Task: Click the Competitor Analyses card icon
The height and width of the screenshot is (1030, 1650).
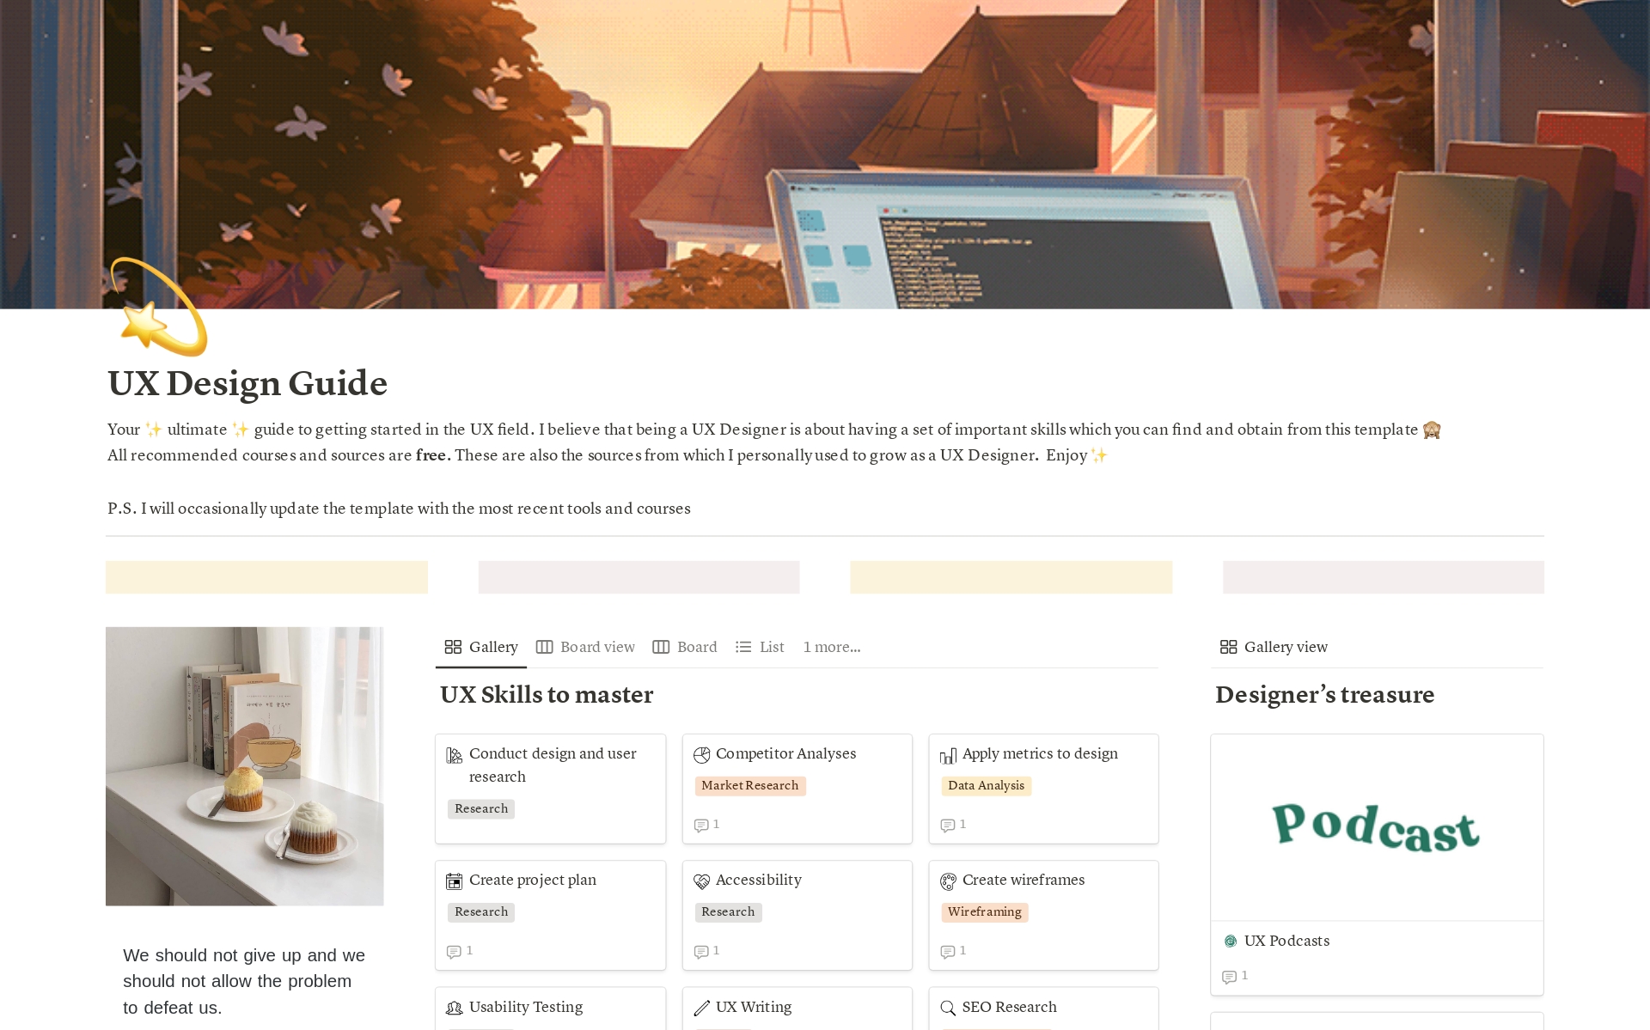Action: pos(701,755)
